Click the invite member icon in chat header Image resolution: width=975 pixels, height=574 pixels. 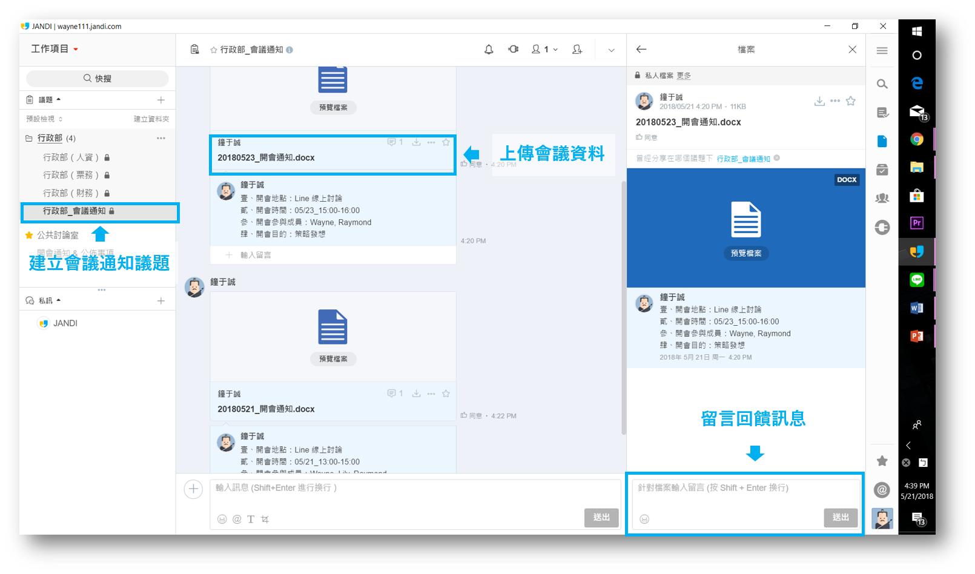tap(577, 50)
